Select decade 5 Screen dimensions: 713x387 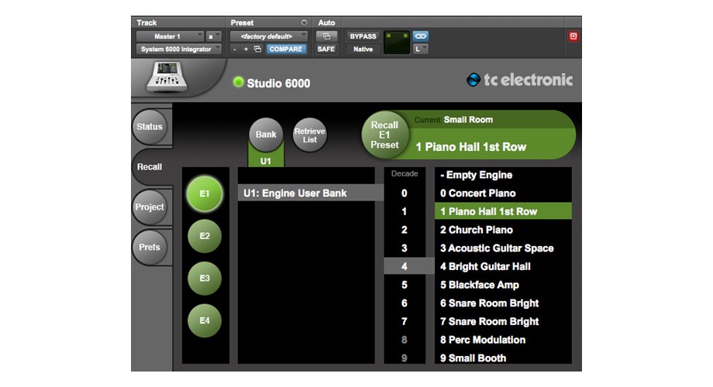coord(405,285)
